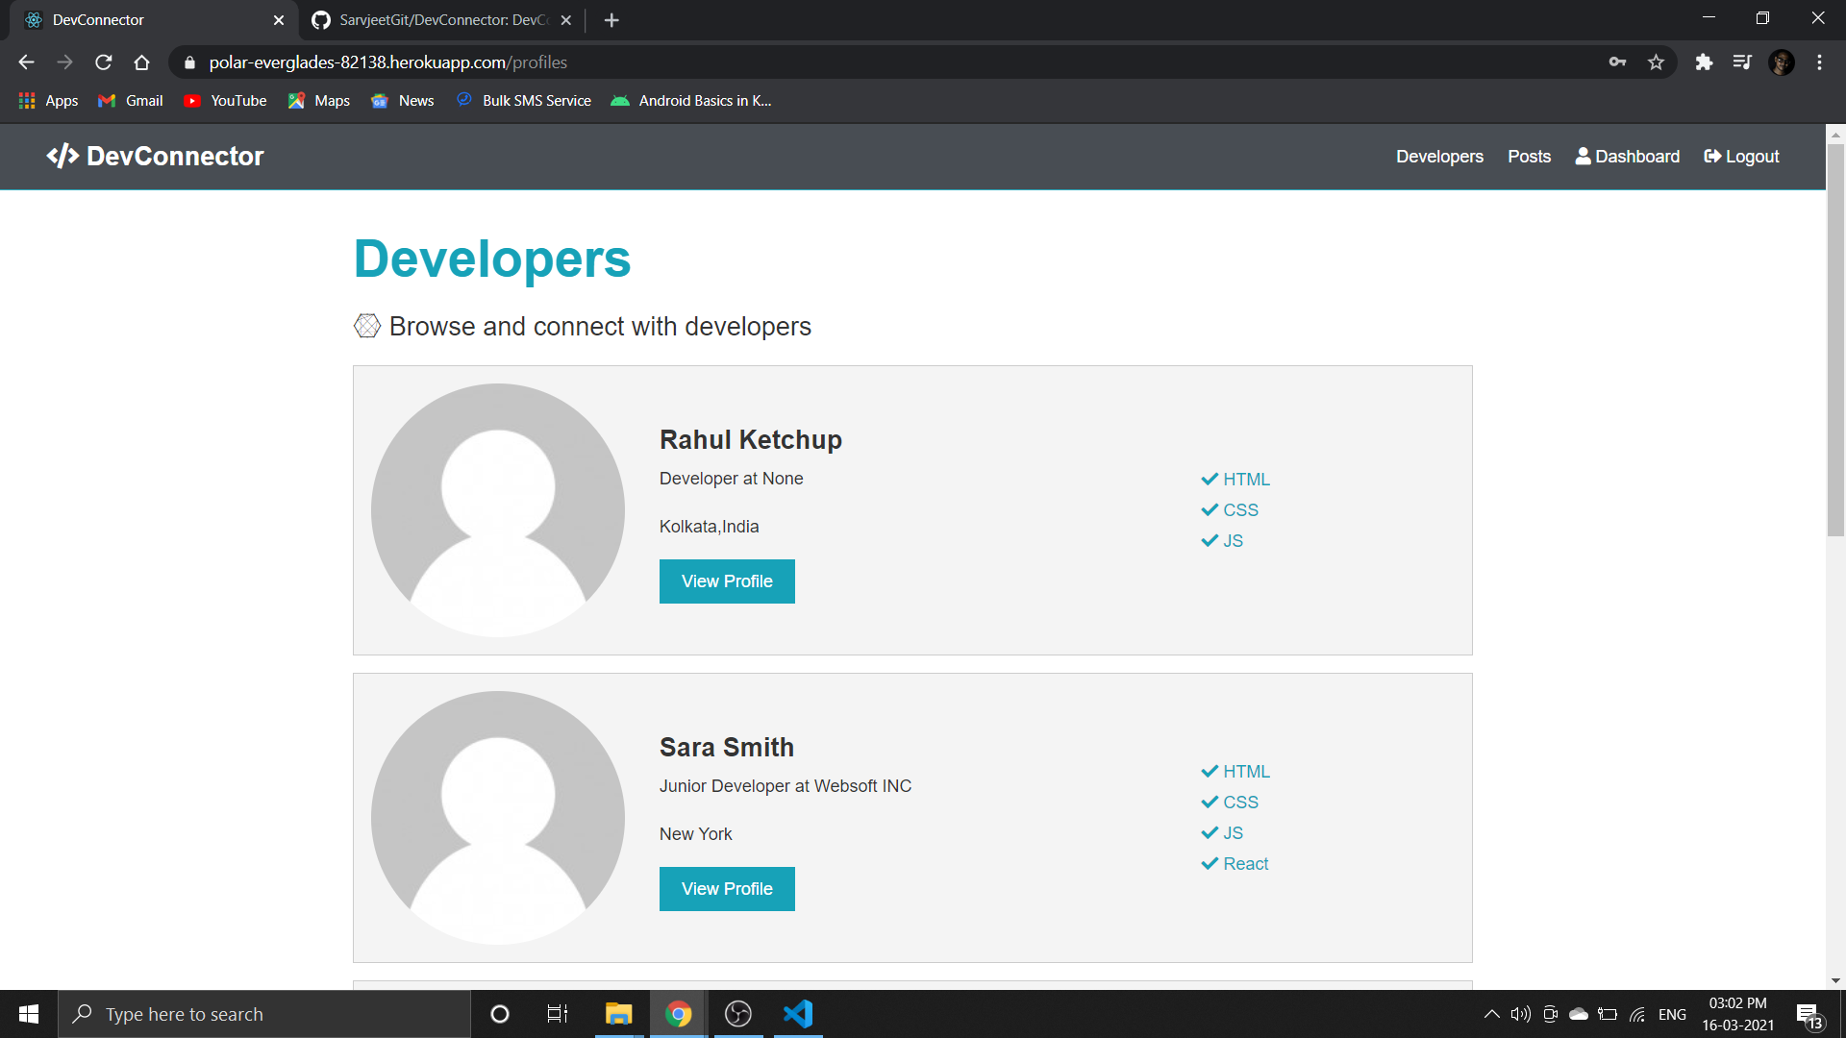This screenshot has height=1038, width=1846.
Task: View Sara Smith's profile
Action: (727, 889)
